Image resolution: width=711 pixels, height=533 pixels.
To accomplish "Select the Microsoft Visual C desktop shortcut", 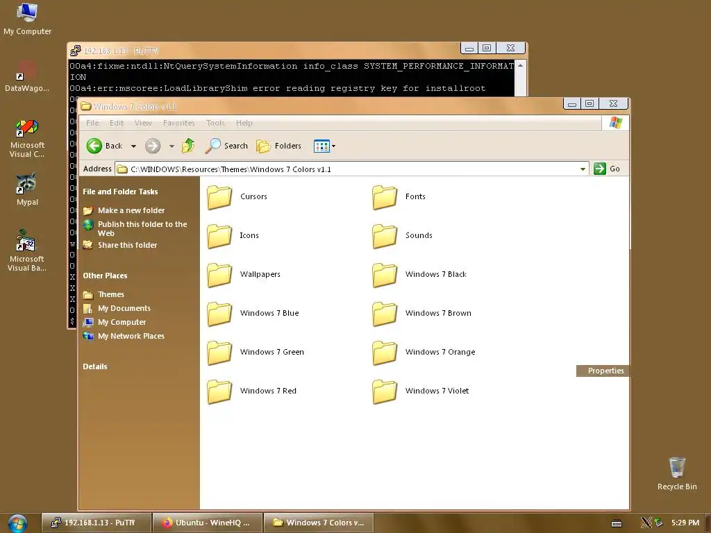I will tap(27, 138).
